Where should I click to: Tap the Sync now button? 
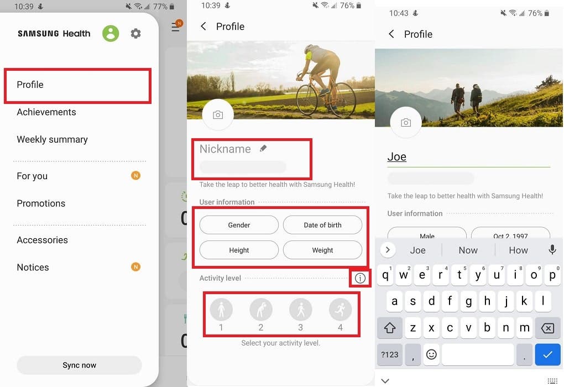coord(79,365)
